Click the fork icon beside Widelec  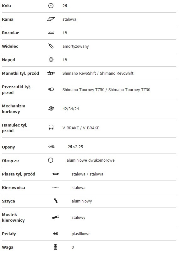51,46
